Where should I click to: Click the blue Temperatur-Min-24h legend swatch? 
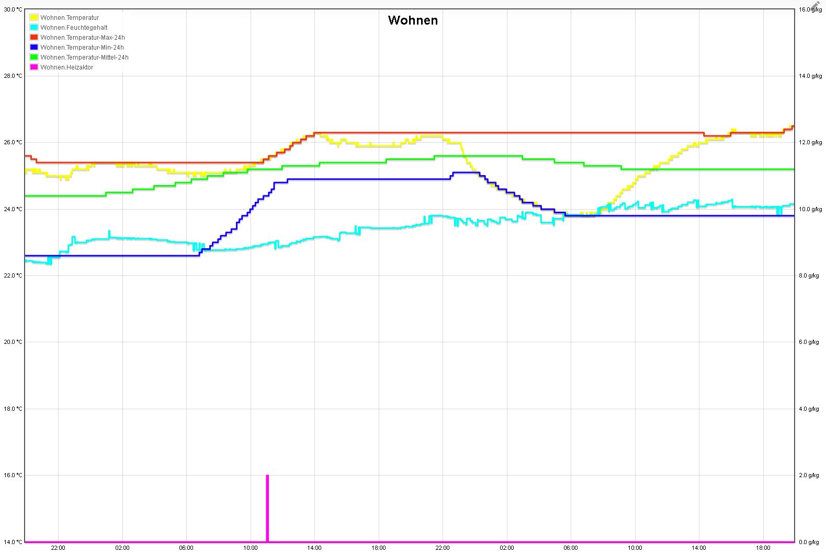tap(34, 48)
